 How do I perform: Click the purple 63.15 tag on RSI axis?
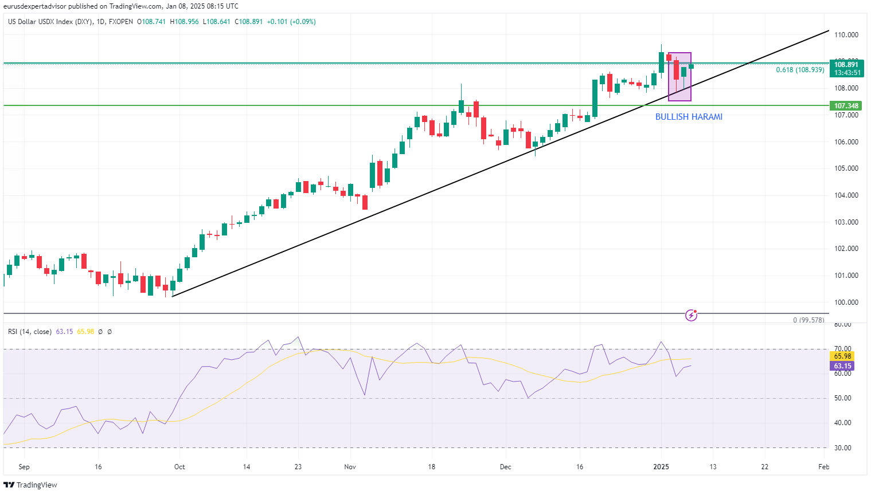[x=842, y=366]
